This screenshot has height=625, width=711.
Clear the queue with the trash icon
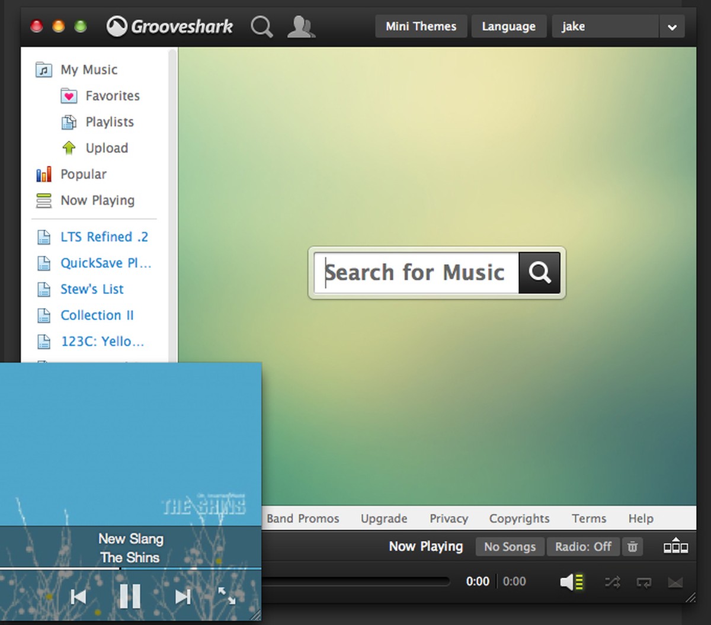click(632, 546)
